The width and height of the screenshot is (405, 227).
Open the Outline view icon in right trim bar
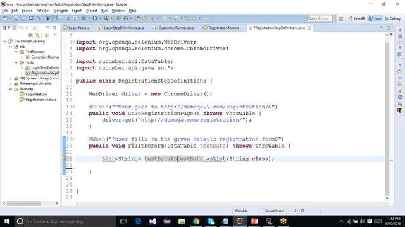tap(400, 54)
